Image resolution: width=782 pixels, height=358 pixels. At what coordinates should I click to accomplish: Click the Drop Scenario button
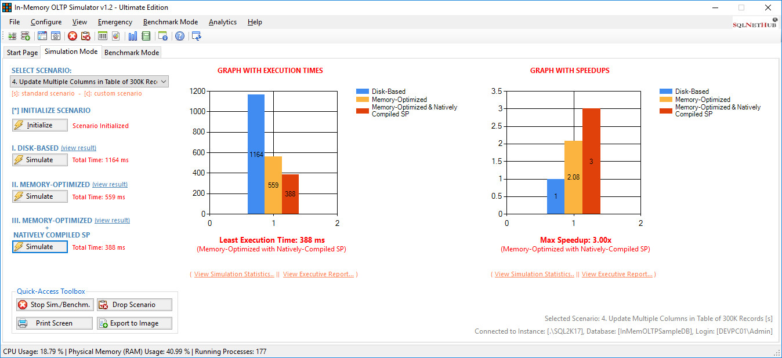pos(134,305)
